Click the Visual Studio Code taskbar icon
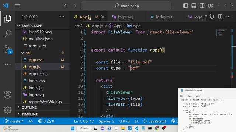The height and width of the screenshot is (132, 236). point(136,128)
